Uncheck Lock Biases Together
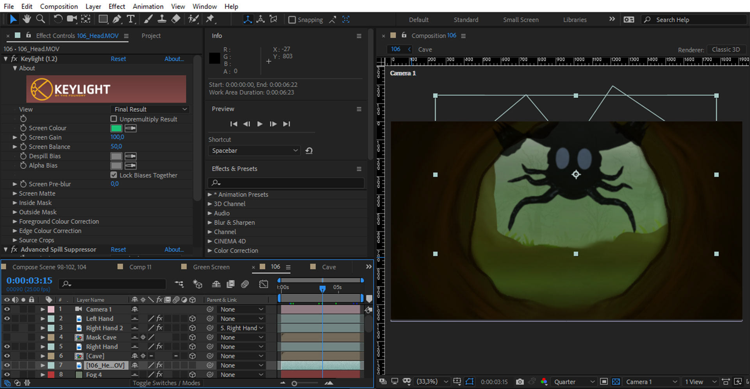This screenshot has width=750, height=389. point(114,175)
